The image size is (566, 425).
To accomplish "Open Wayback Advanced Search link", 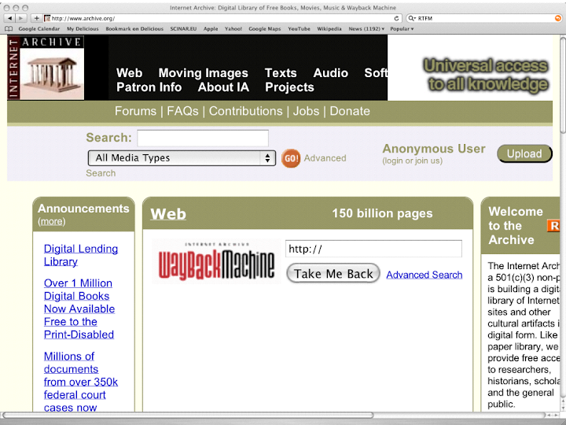I will pyautogui.click(x=424, y=275).
